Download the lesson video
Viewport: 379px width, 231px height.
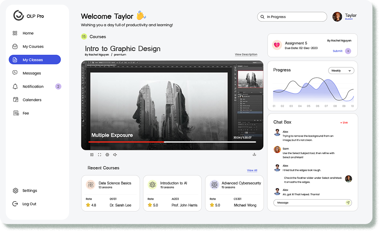(x=254, y=154)
